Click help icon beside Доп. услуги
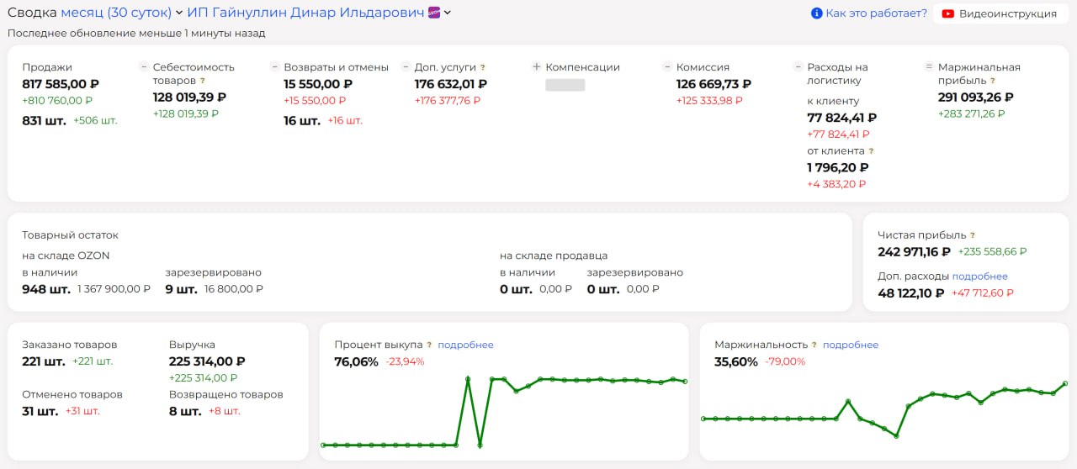This screenshot has height=469, width=1077. pos(483,67)
